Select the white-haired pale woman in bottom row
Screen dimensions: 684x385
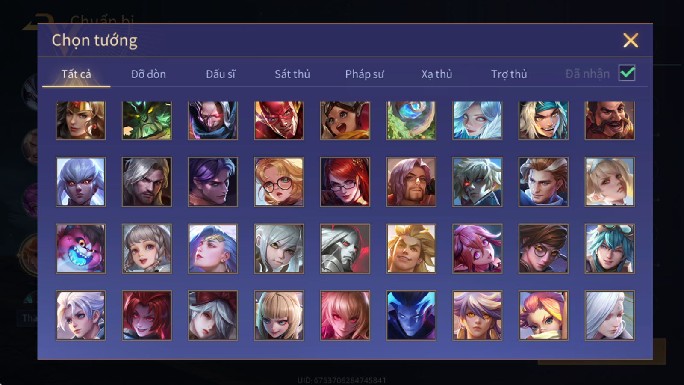coord(610,316)
